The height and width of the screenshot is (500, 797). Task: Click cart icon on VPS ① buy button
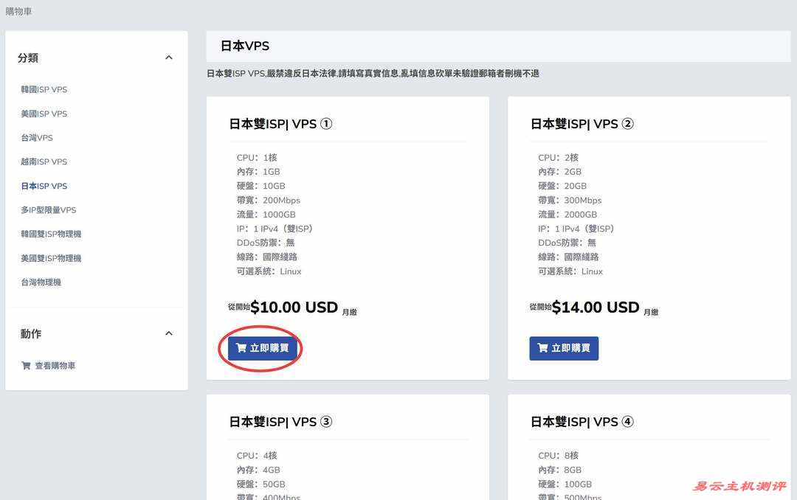(241, 348)
